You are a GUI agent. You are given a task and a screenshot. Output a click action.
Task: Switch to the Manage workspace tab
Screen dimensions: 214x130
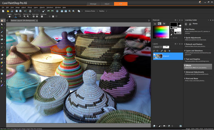[x=93, y=4]
